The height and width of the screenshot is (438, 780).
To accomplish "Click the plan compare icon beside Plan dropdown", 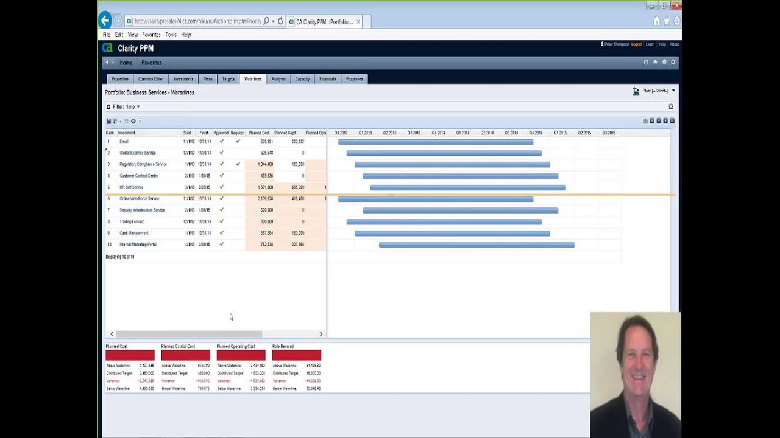I will 636,91.
